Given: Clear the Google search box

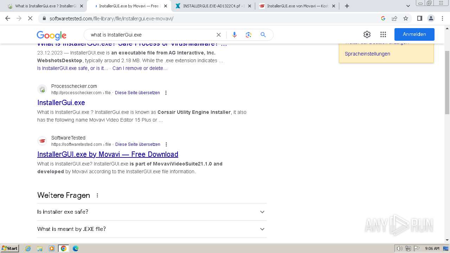Looking at the screenshot, I should point(218,35).
